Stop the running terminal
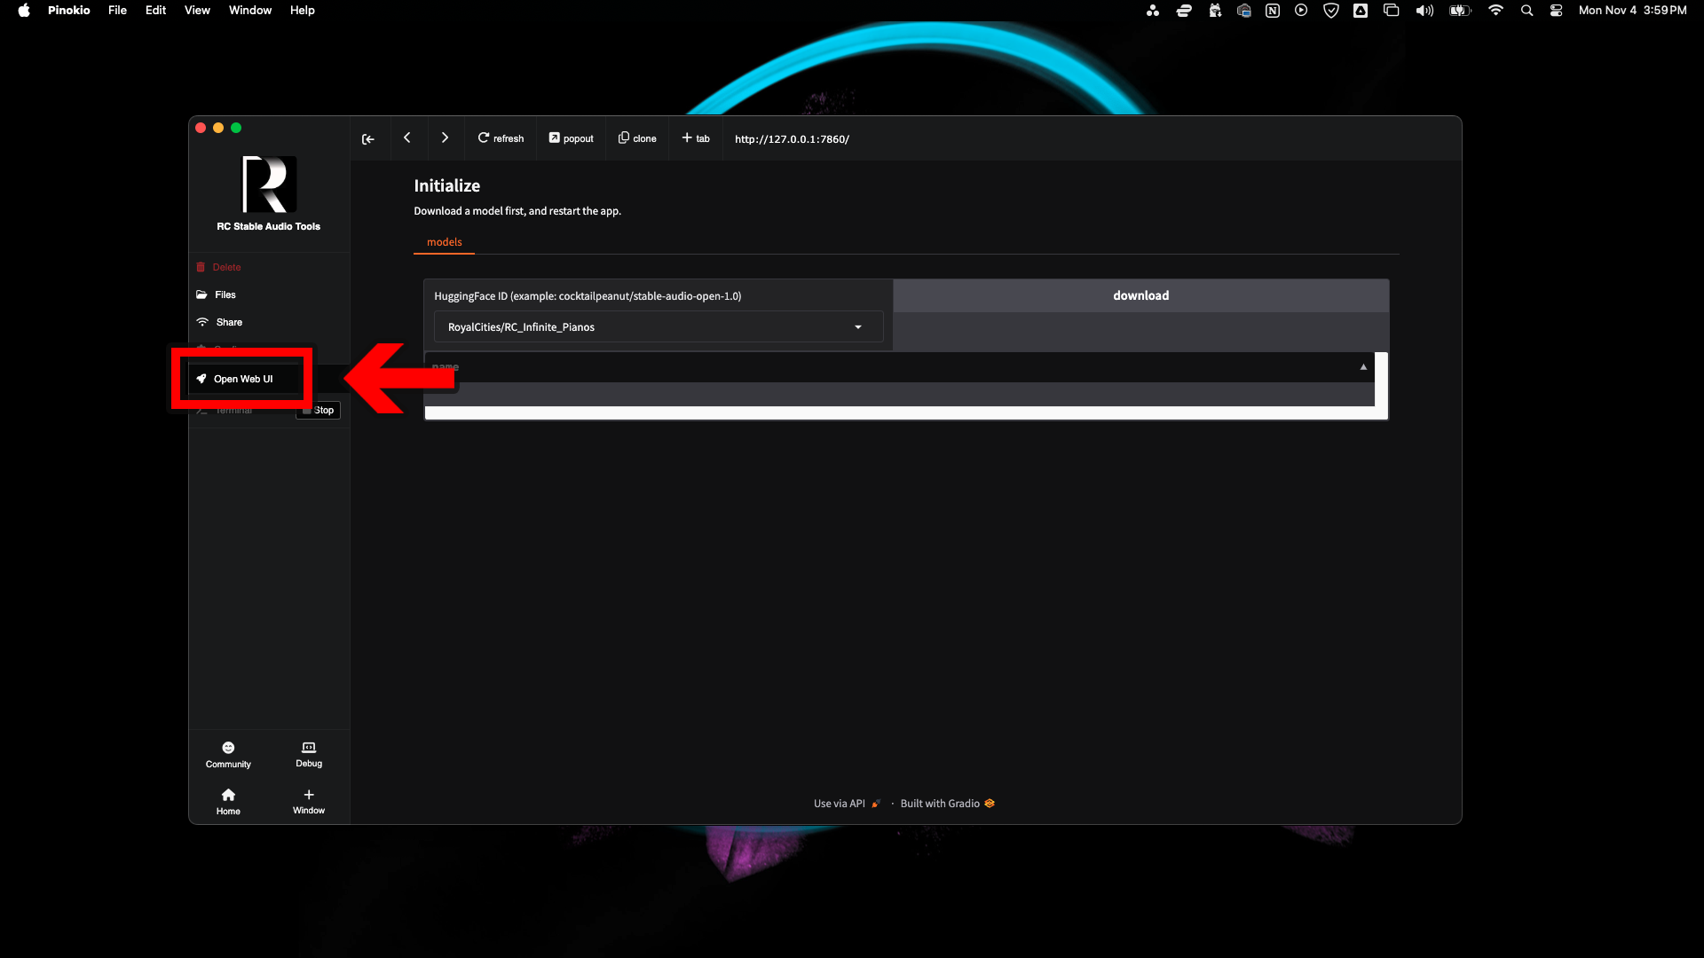This screenshot has width=1704, height=958. [319, 410]
